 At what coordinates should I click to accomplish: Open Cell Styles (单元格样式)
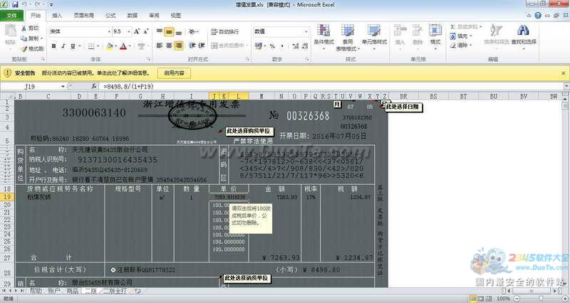pyautogui.click(x=374, y=36)
